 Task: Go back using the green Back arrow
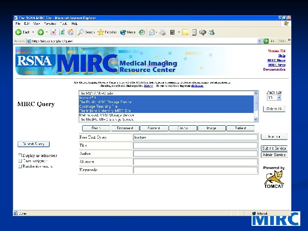click(x=18, y=32)
